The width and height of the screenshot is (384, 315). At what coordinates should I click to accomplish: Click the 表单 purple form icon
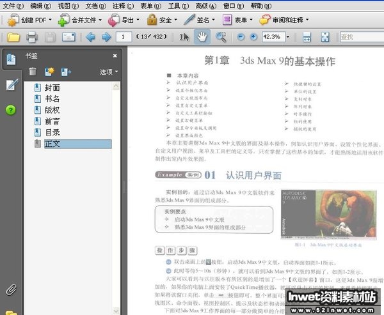tap(227, 20)
